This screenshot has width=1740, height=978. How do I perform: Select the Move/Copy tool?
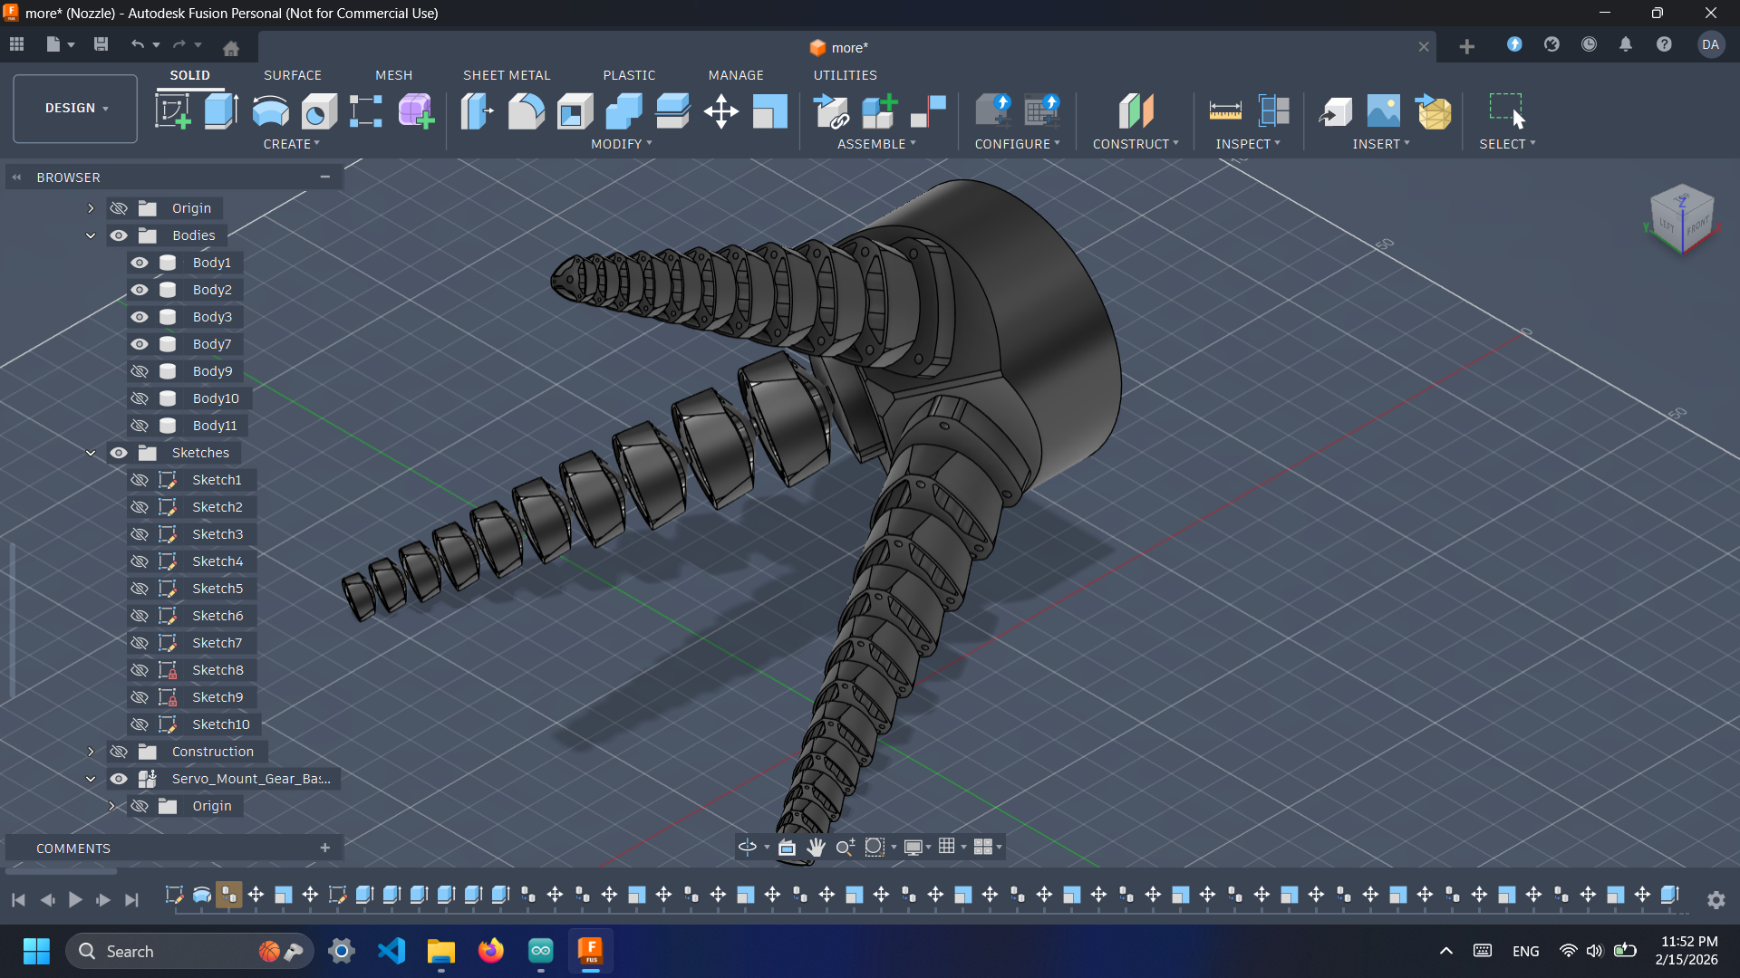click(721, 111)
